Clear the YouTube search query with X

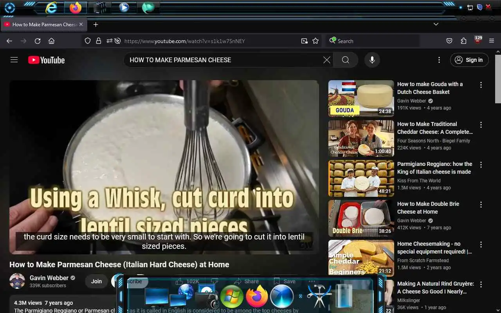pos(327,60)
